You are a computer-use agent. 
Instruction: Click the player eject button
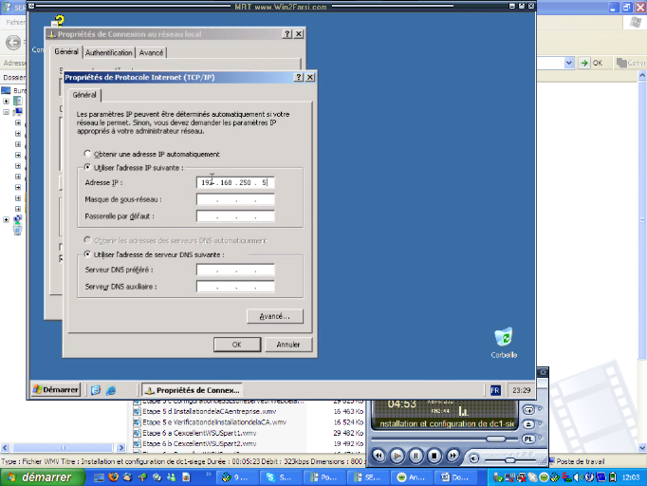coord(528,424)
